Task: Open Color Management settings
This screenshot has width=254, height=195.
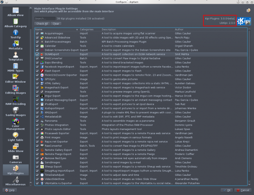Action: tap(16, 124)
